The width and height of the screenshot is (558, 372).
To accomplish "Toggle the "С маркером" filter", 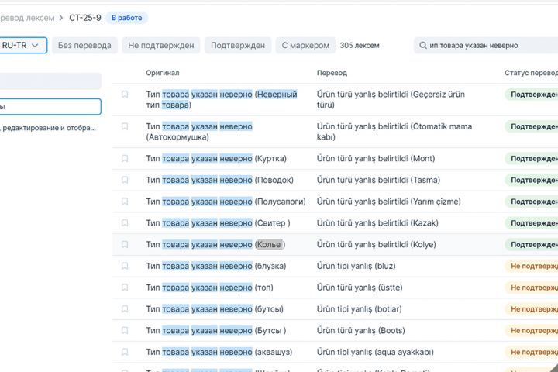I will pos(305,46).
